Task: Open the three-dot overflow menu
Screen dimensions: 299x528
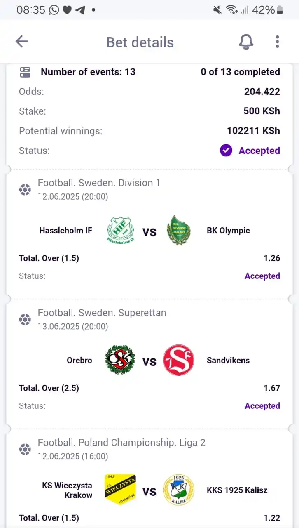Action: click(x=277, y=42)
